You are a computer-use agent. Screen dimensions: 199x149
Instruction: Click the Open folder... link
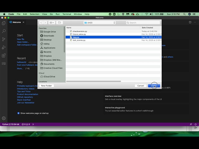pos(23,42)
